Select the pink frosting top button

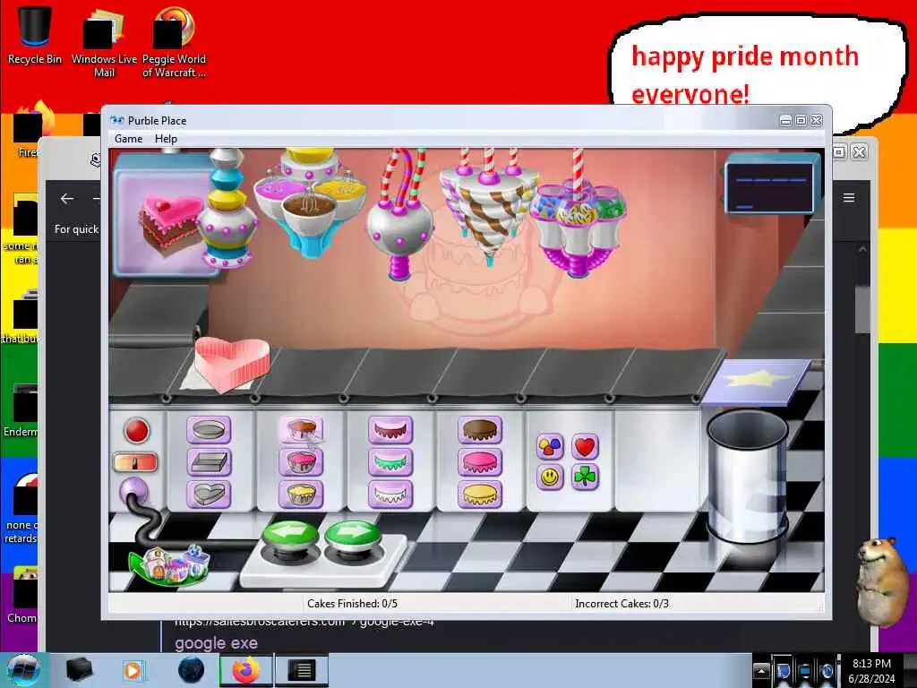[480, 462]
